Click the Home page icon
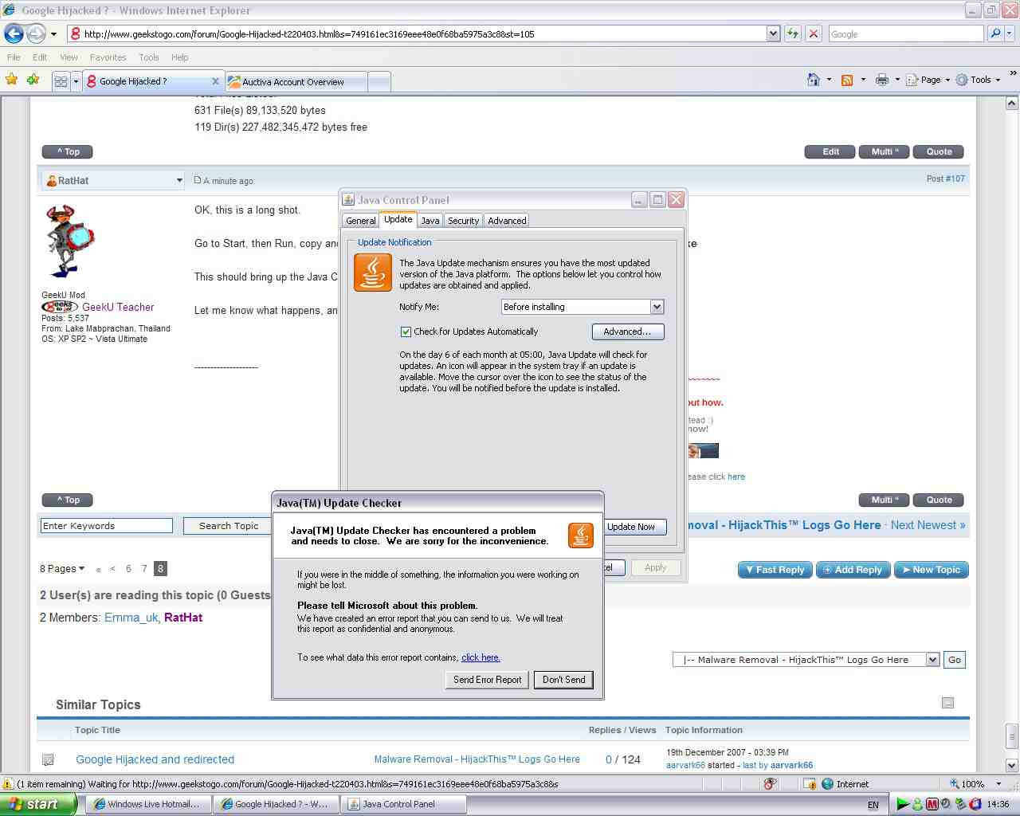 [813, 80]
